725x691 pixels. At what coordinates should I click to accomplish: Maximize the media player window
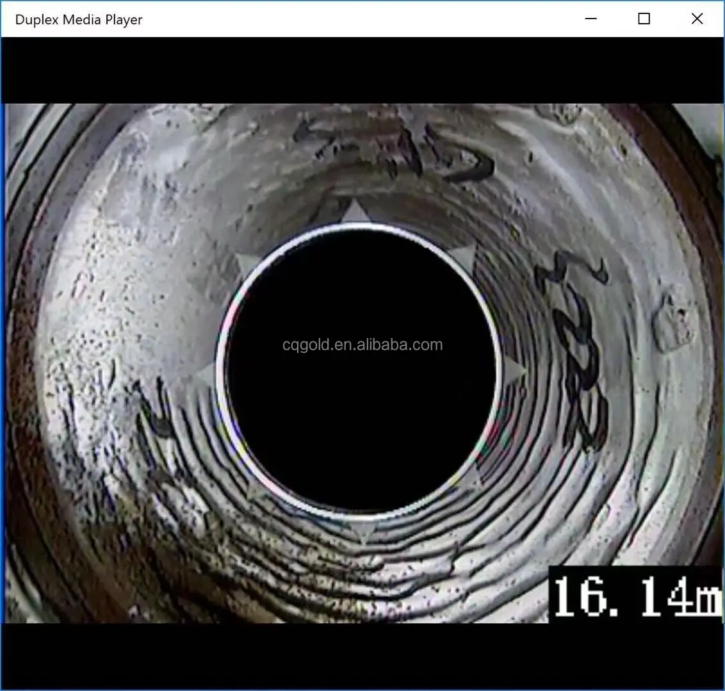[x=643, y=19]
